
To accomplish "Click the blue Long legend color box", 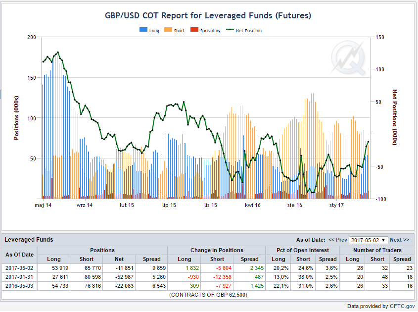I will click(143, 30).
